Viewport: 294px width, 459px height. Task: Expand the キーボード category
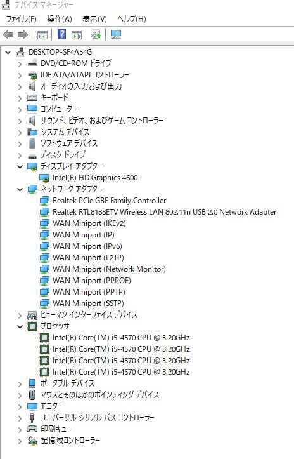(20, 98)
